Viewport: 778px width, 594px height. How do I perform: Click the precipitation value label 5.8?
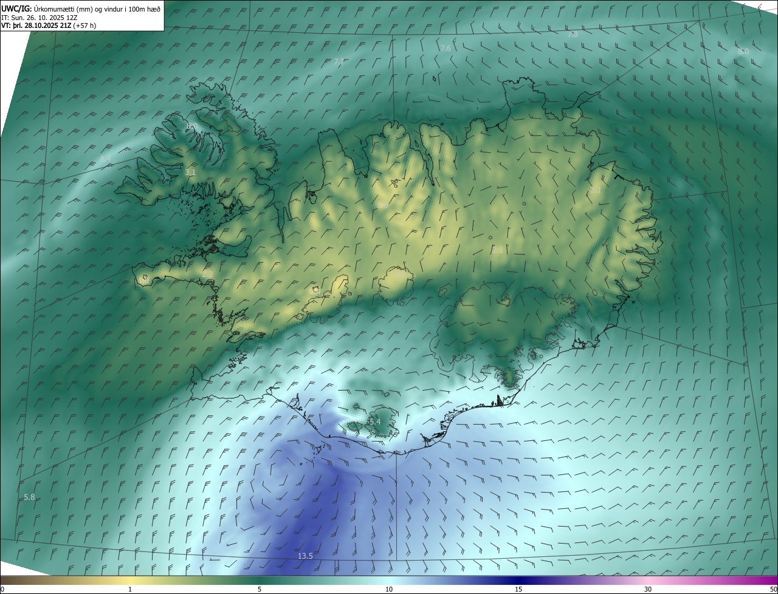click(29, 497)
